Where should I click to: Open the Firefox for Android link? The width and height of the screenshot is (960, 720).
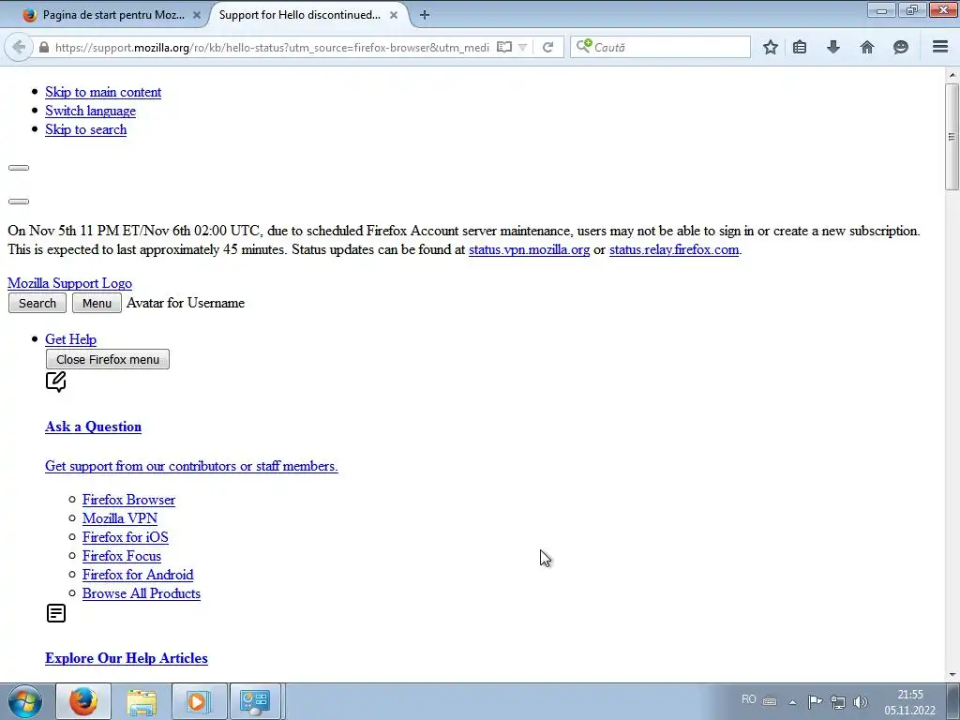[138, 575]
